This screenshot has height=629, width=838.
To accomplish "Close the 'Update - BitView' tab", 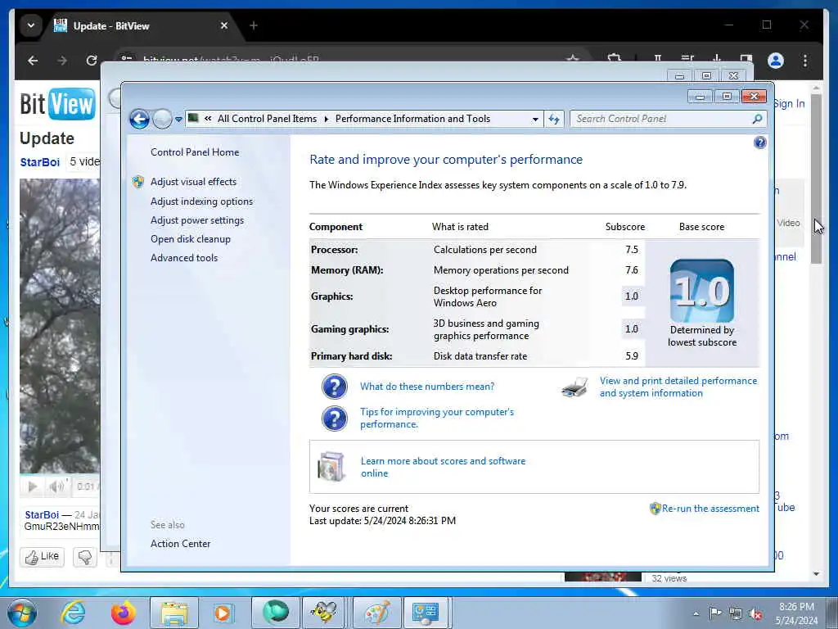I will click(x=224, y=25).
